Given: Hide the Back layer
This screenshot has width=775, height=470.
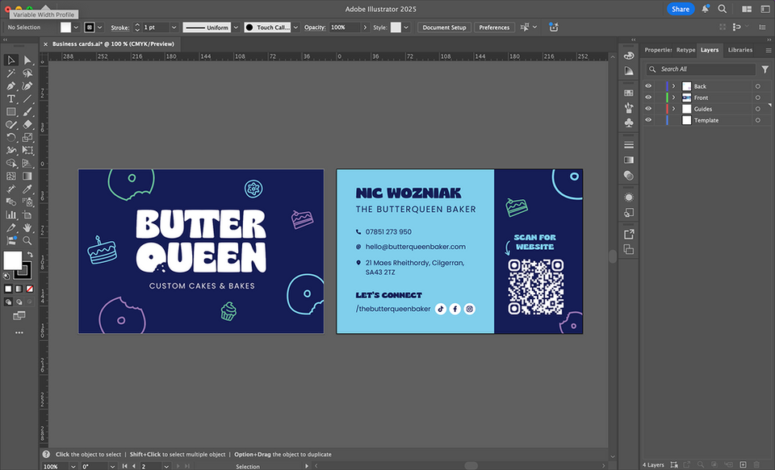Looking at the screenshot, I should coord(648,86).
